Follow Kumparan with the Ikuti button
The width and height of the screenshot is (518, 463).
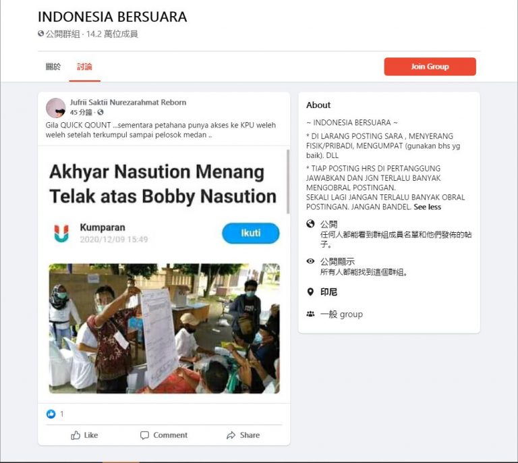[x=250, y=233]
